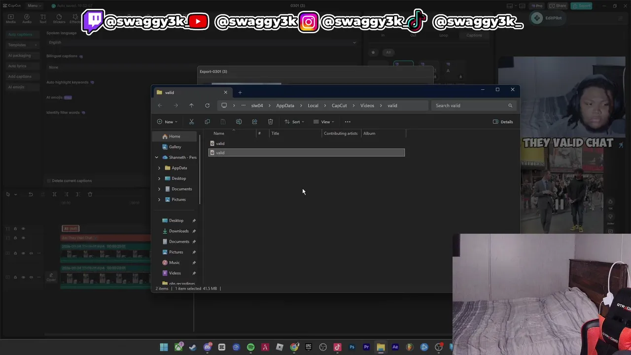Go to the slw04 breadcrumb folder
Image resolution: width=631 pixels, height=355 pixels.
click(257, 106)
